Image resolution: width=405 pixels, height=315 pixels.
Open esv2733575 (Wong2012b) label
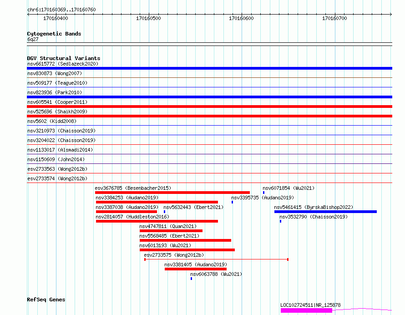pyautogui.click(x=174, y=255)
